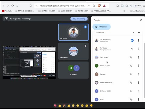This screenshot has width=145, height=109.
Task: Open the browser sidebar panel icon
Action: (122, 6)
